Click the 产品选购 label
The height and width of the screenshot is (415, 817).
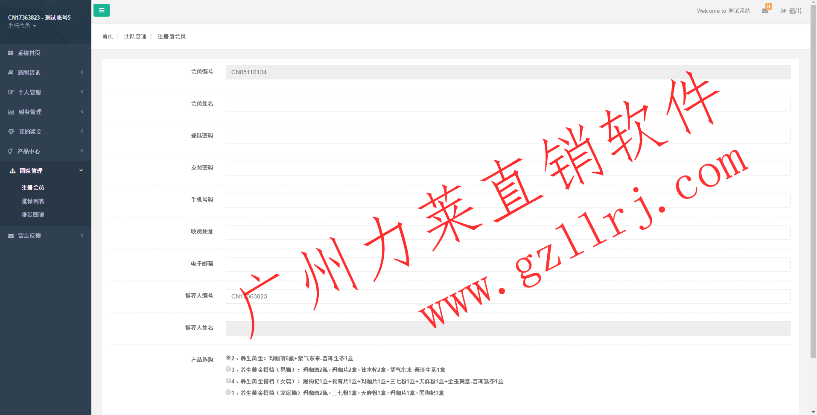click(x=202, y=359)
